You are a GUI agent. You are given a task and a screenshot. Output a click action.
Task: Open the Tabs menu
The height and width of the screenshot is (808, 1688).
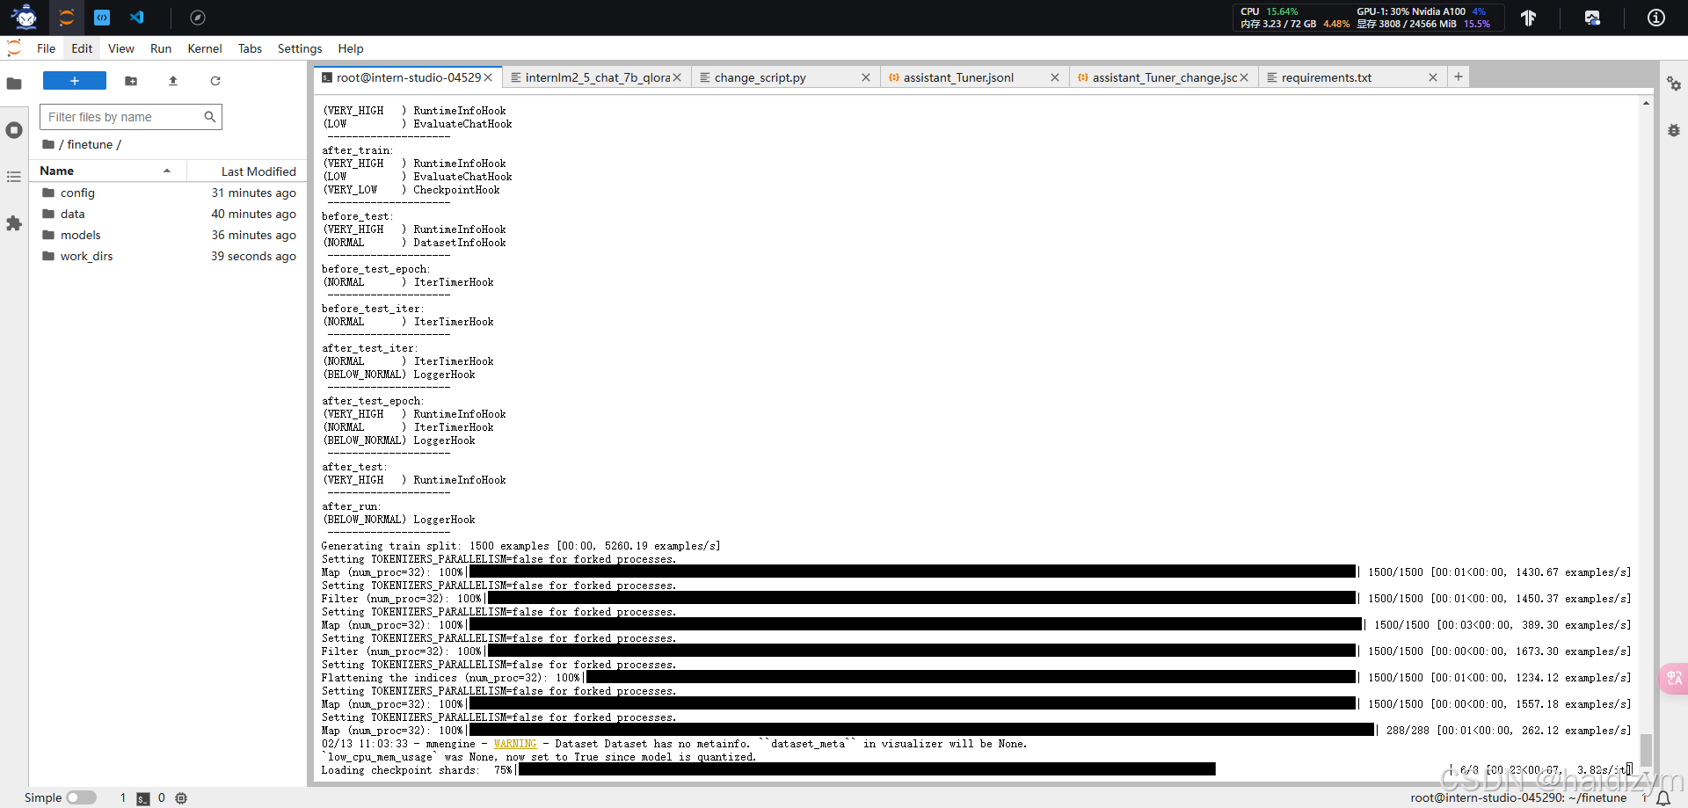(251, 48)
